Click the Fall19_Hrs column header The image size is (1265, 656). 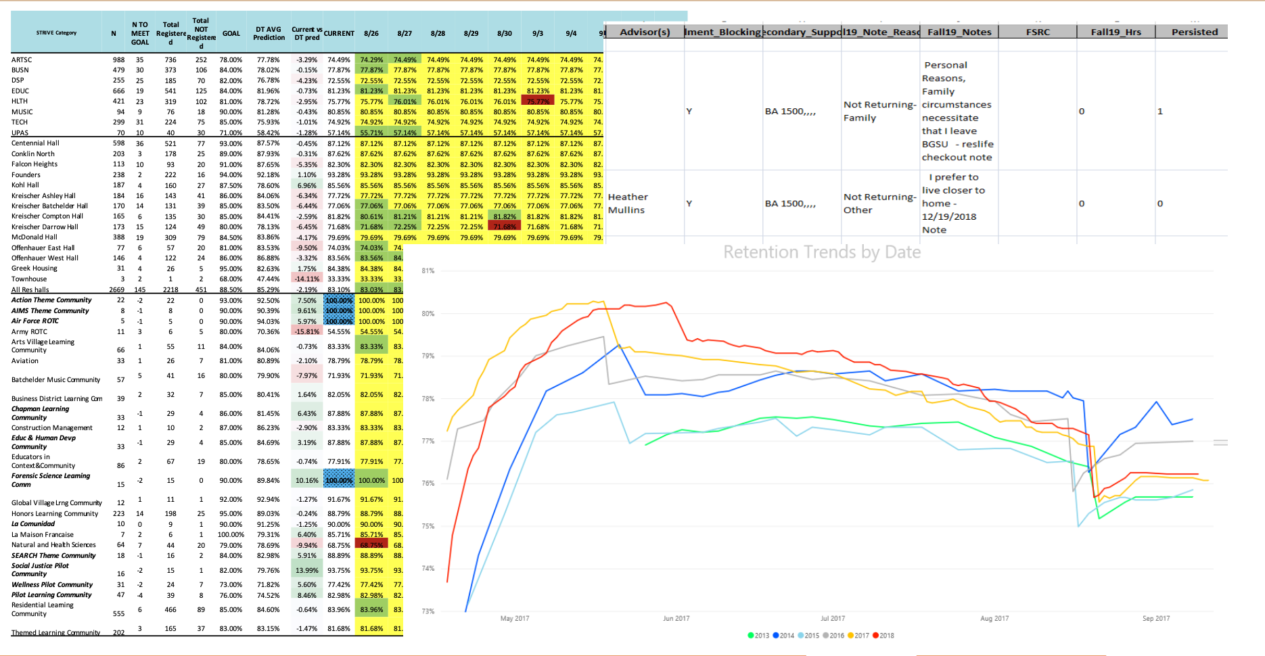(x=1115, y=32)
